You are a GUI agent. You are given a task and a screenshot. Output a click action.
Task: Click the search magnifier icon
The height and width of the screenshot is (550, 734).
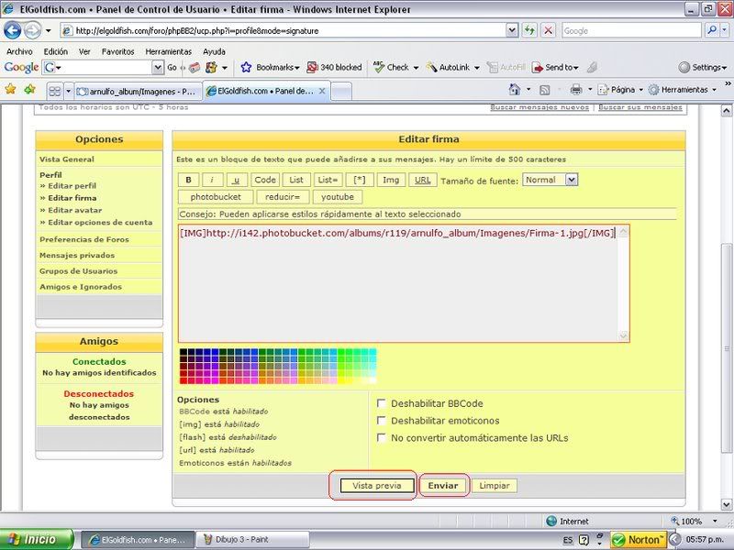pyautogui.click(x=712, y=30)
